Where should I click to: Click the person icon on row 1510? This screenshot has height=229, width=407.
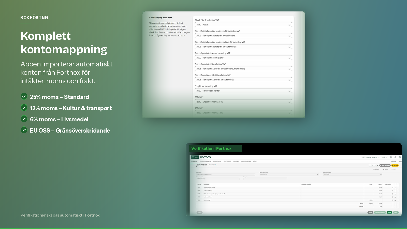(x=395, y=200)
